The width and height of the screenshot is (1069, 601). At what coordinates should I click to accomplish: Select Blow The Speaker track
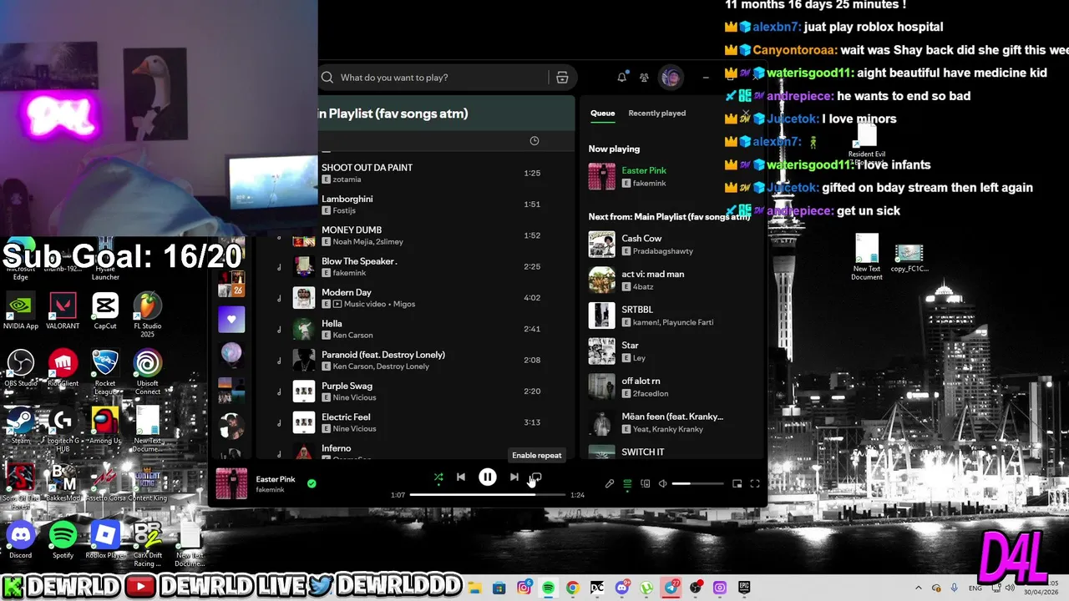coord(418,266)
